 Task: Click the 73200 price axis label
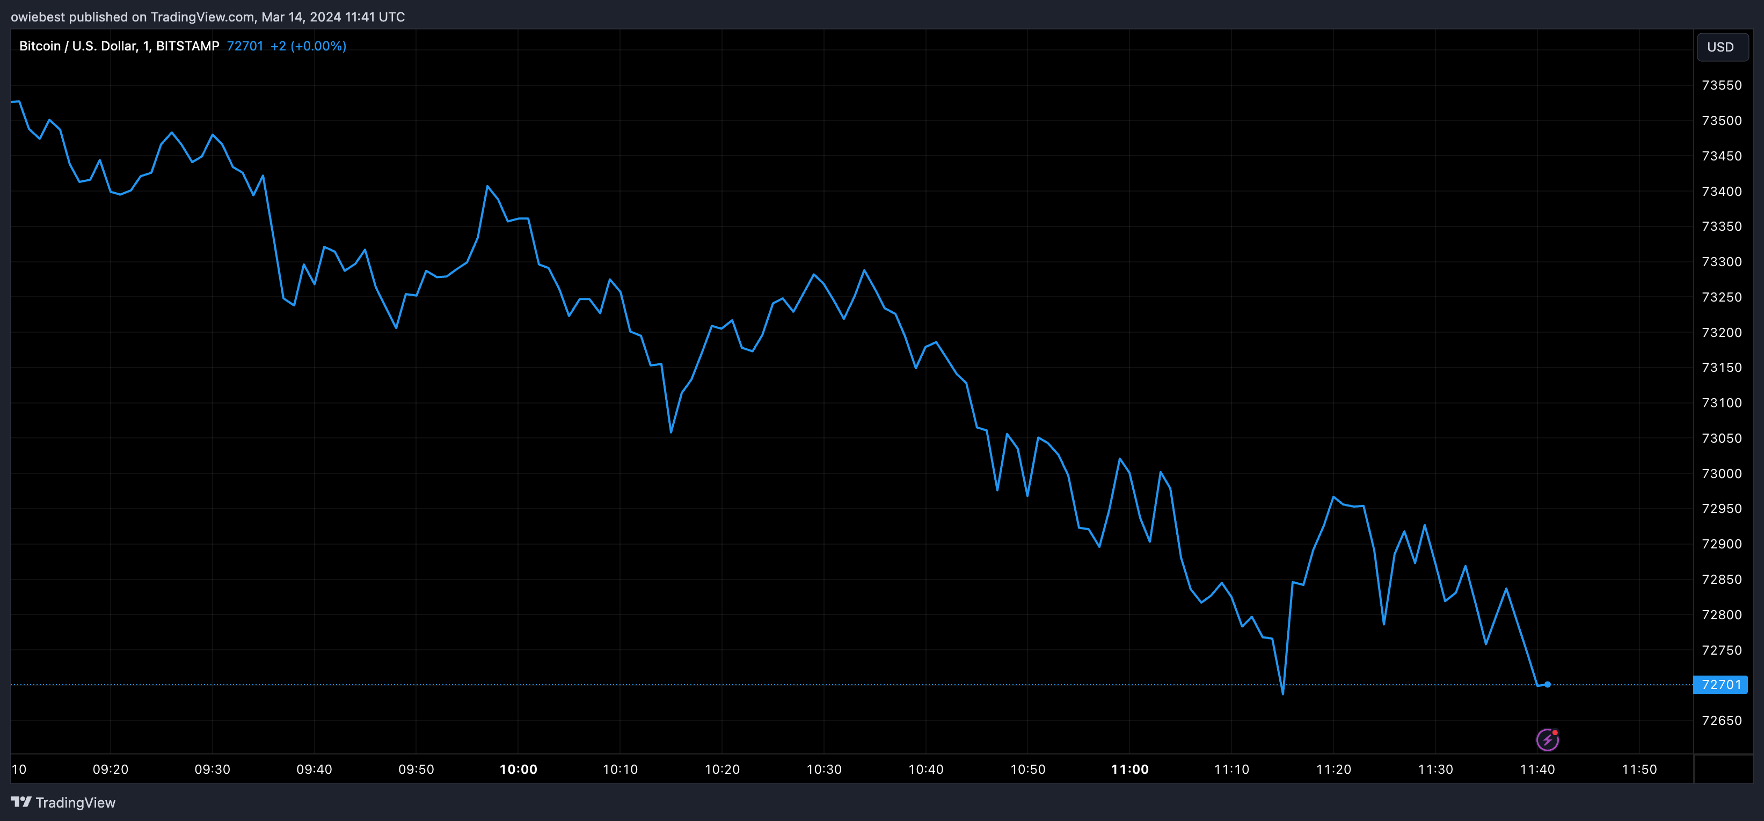click(1722, 332)
